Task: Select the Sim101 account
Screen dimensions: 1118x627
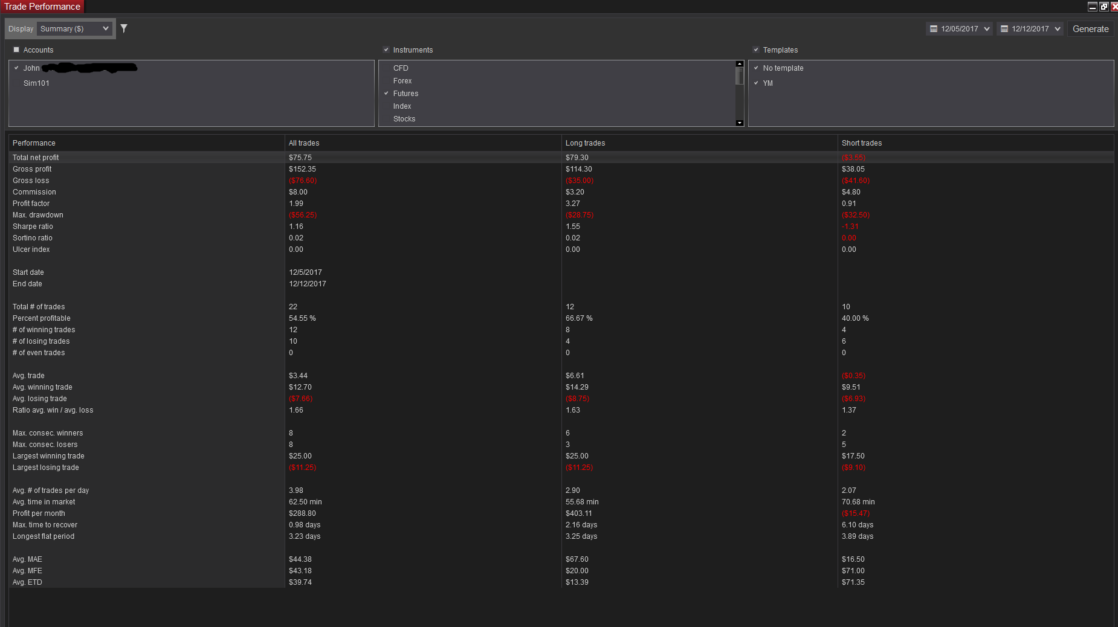Action: [x=36, y=83]
